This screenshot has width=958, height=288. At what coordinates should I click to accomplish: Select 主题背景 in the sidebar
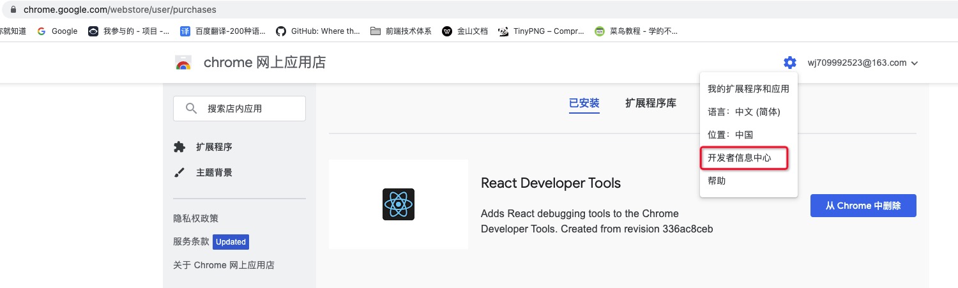pos(213,172)
